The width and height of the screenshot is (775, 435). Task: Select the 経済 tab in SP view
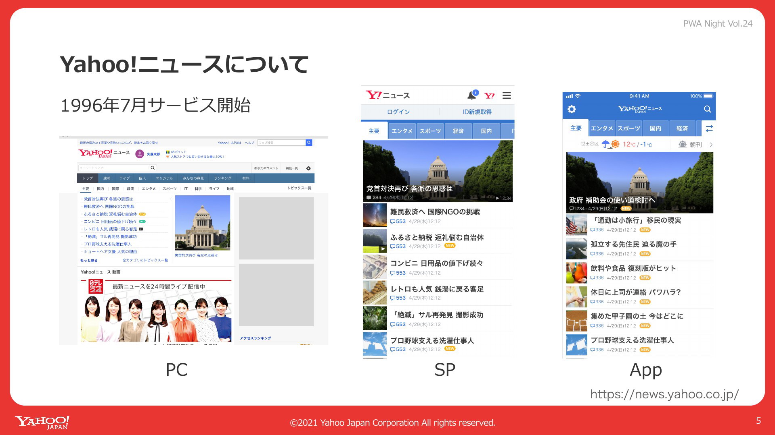(458, 131)
